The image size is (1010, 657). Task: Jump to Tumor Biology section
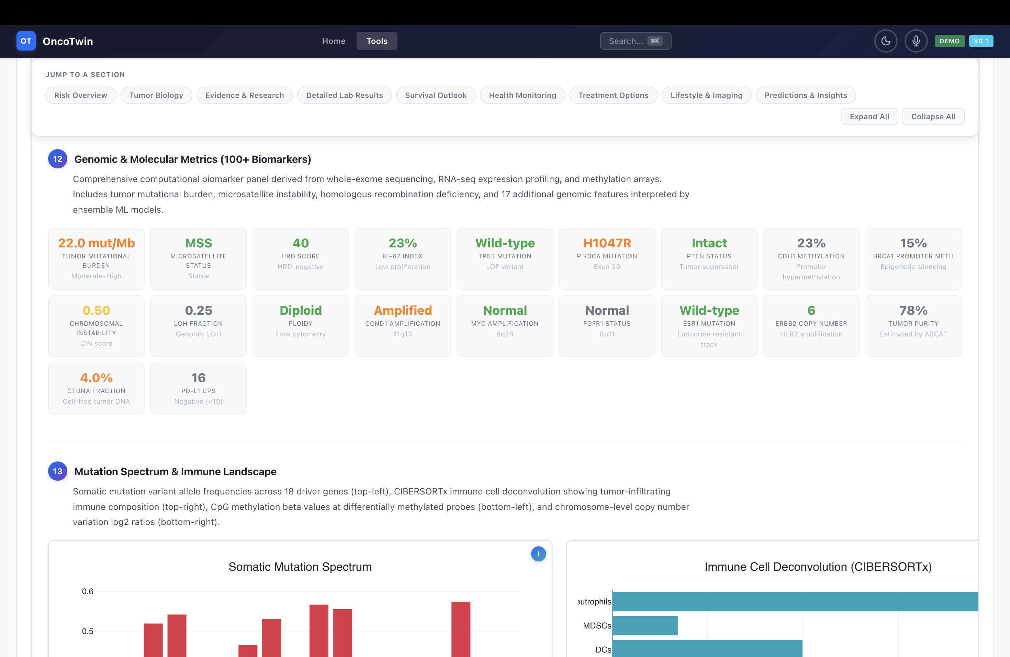pyautogui.click(x=156, y=96)
